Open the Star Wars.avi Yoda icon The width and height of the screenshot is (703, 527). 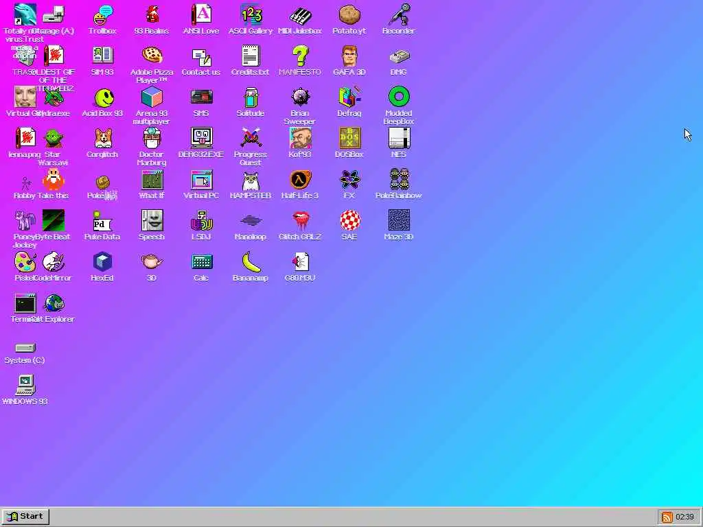pos(54,138)
